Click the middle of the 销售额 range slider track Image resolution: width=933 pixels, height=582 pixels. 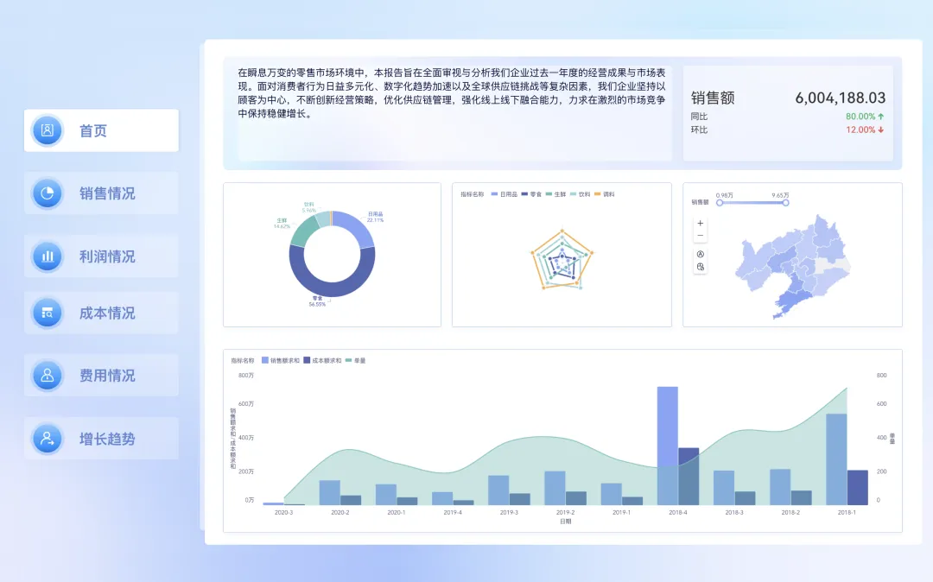tap(752, 203)
